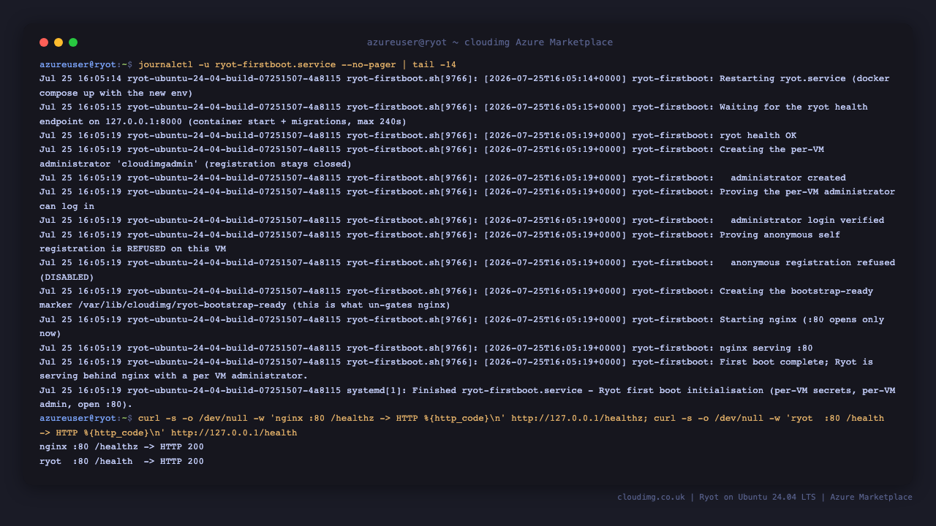Click the first 'azureuser@ryot' shell prompt
936x526 pixels.
click(78, 64)
